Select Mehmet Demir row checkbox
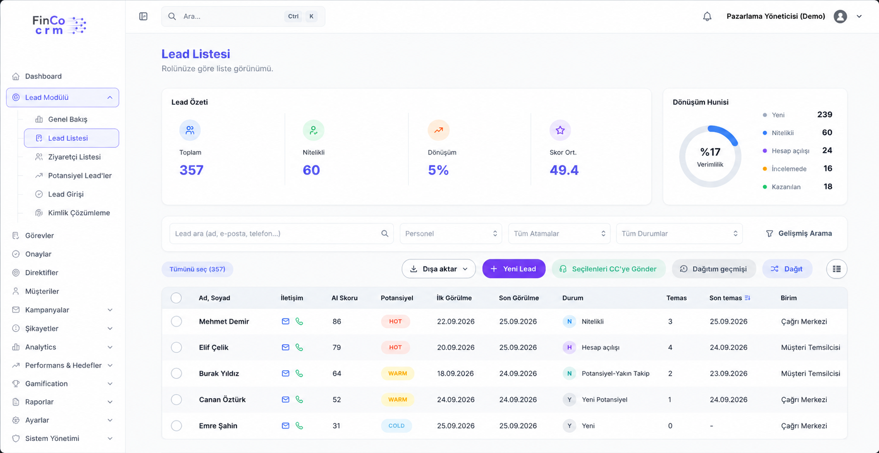 pos(176,321)
